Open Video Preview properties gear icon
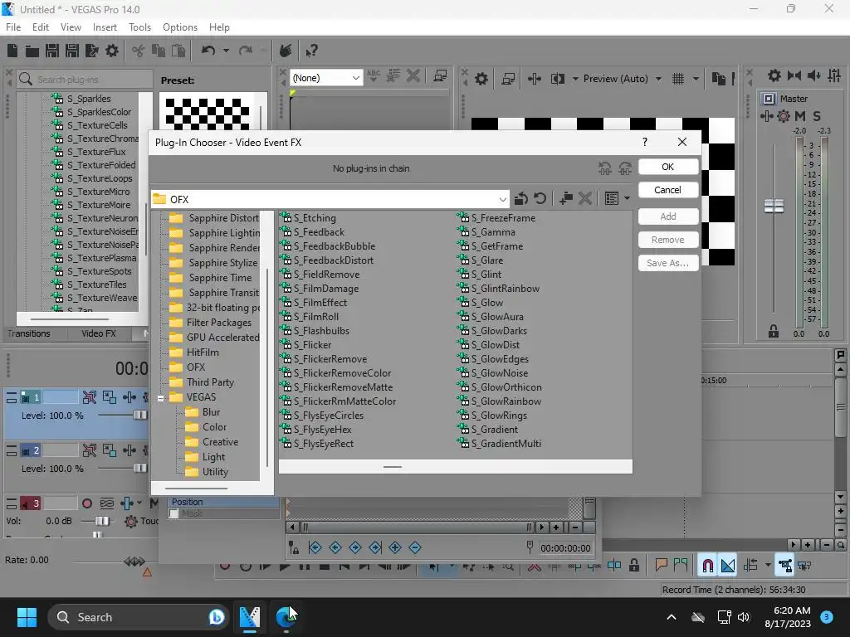The image size is (850, 637). (481, 79)
